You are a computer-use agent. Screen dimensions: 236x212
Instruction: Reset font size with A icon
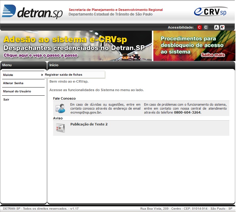[x=216, y=27]
